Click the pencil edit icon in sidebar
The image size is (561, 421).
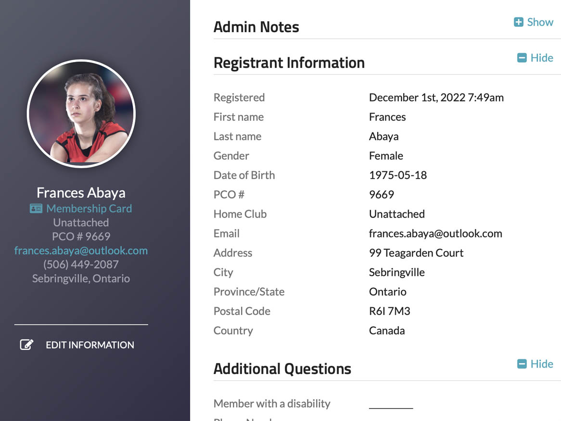click(26, 345)
